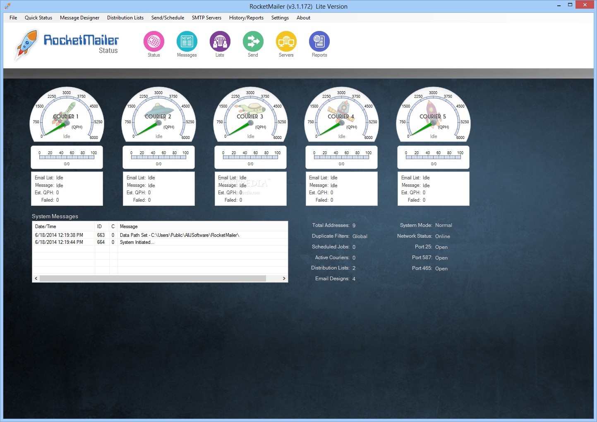Viewport: 597px width, 422px height.
Task: Open the File menu
Action: [x=13, y=18]
